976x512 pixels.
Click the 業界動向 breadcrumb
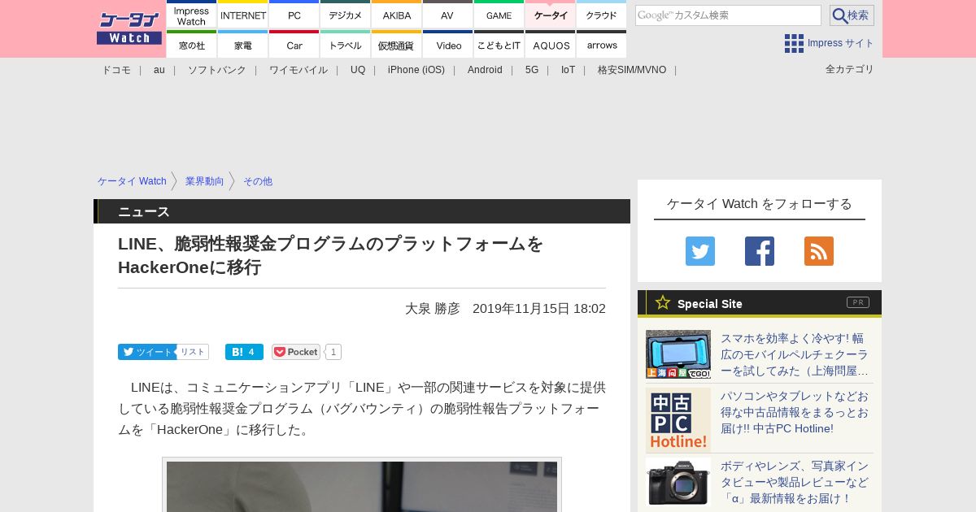[x=204, y=181]
